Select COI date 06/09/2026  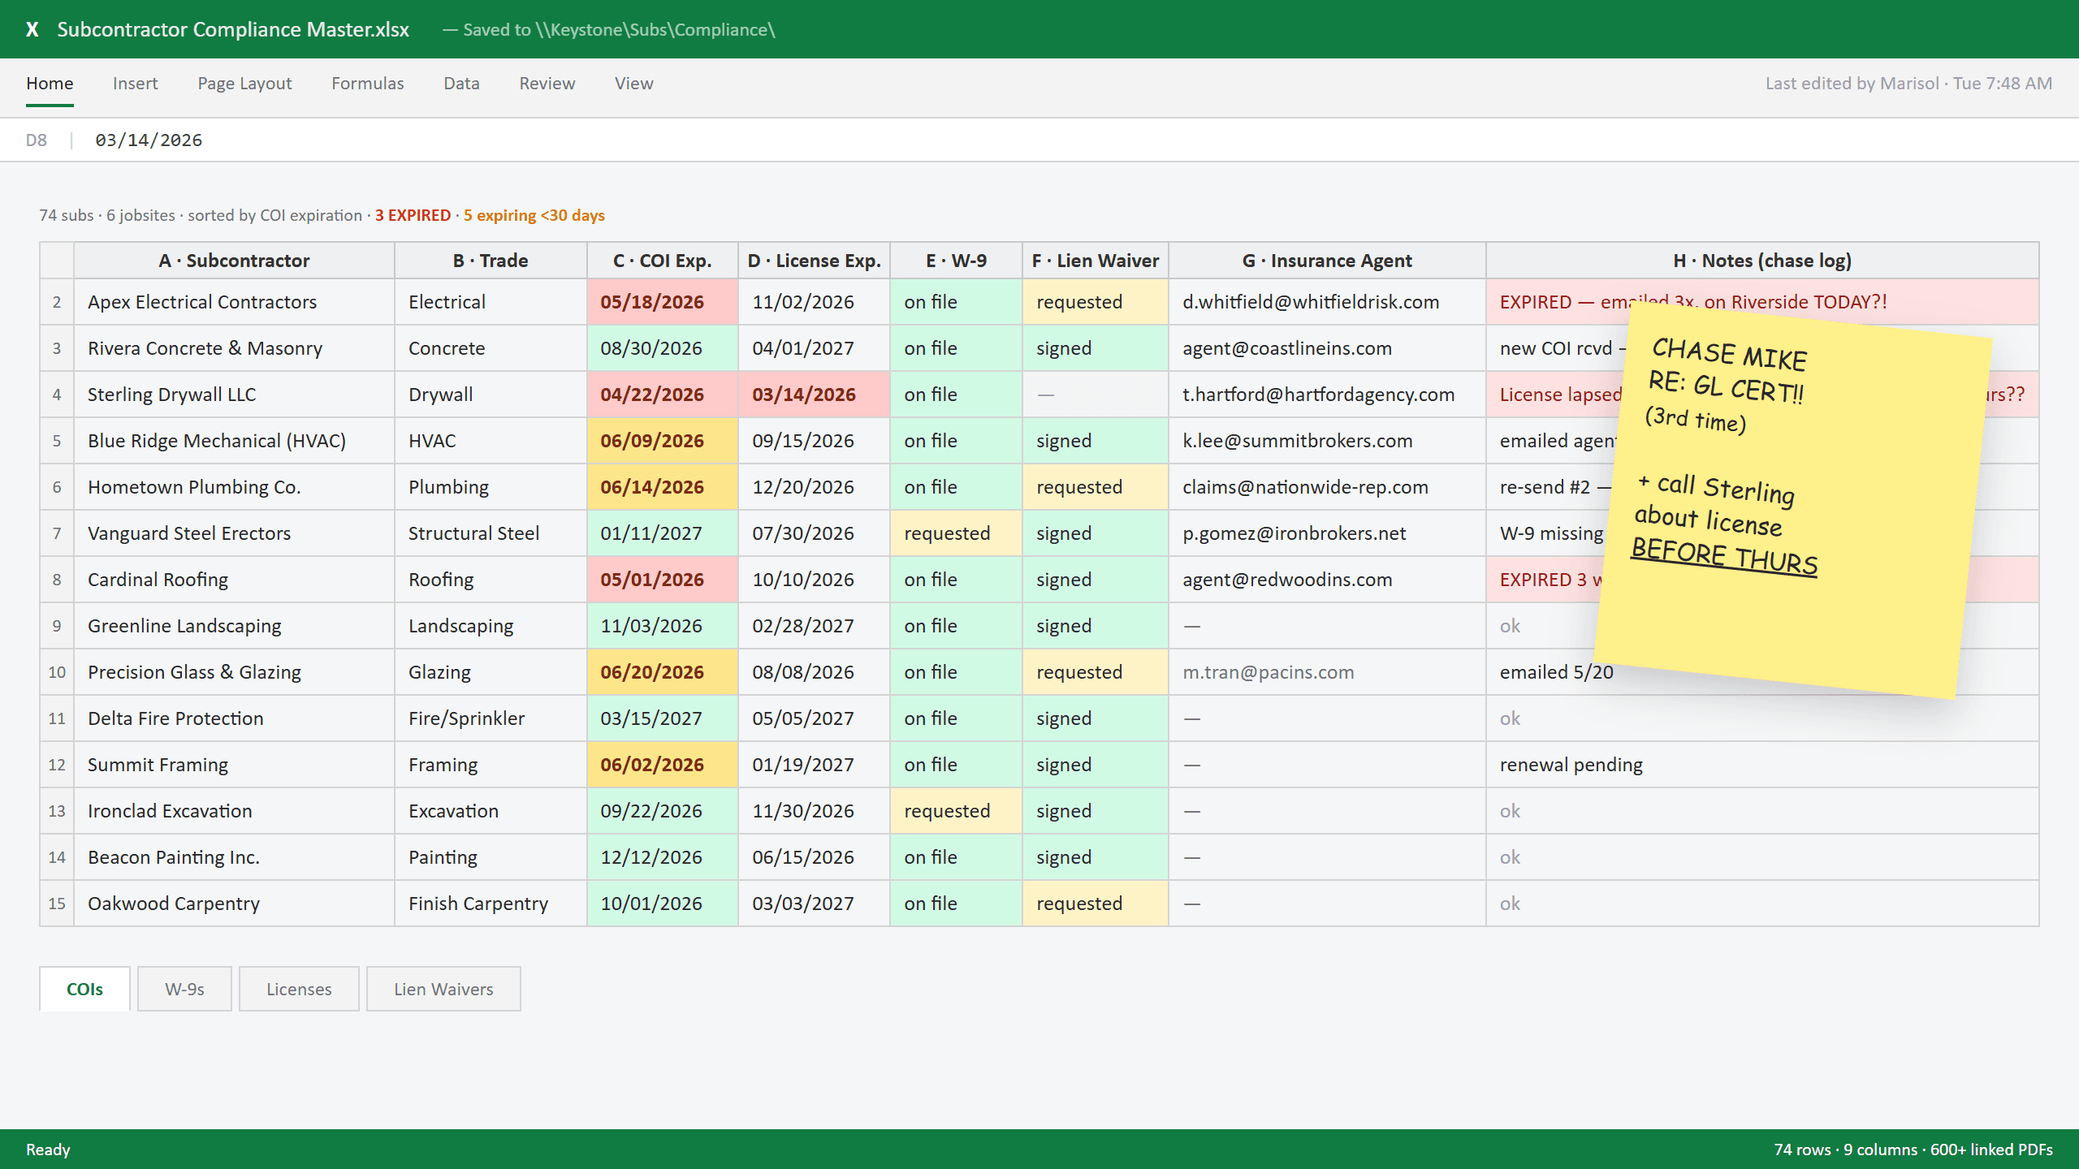click(x=662, y=441)
